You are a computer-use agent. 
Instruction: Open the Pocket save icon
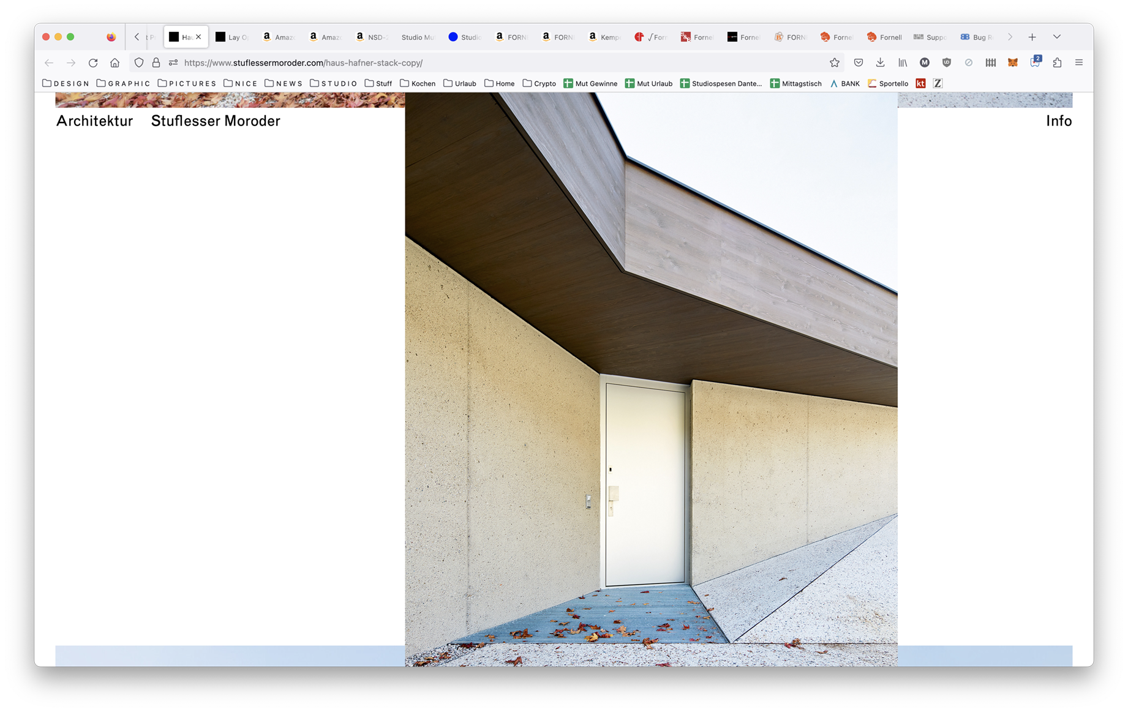coord(858,62)
